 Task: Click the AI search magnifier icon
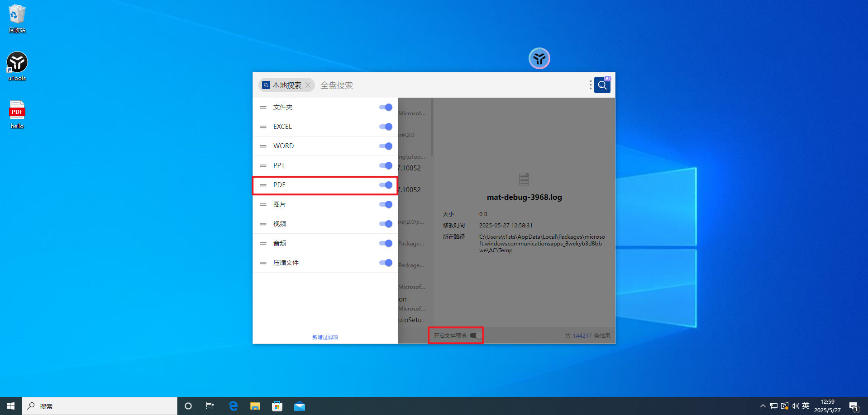tap(602, 85)
